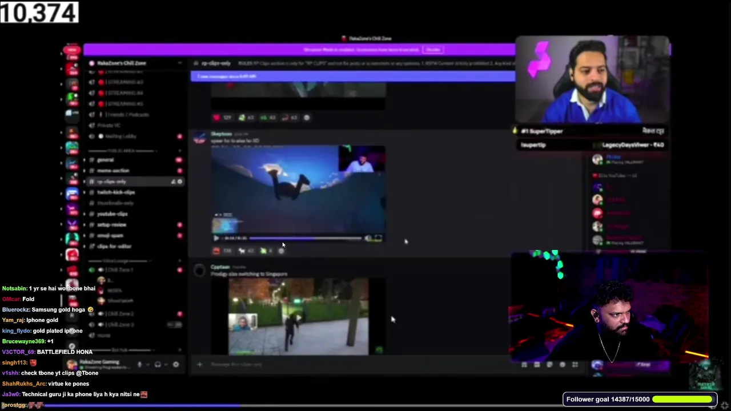Join the Chill Zone 2 voice channel

(120, 314)
